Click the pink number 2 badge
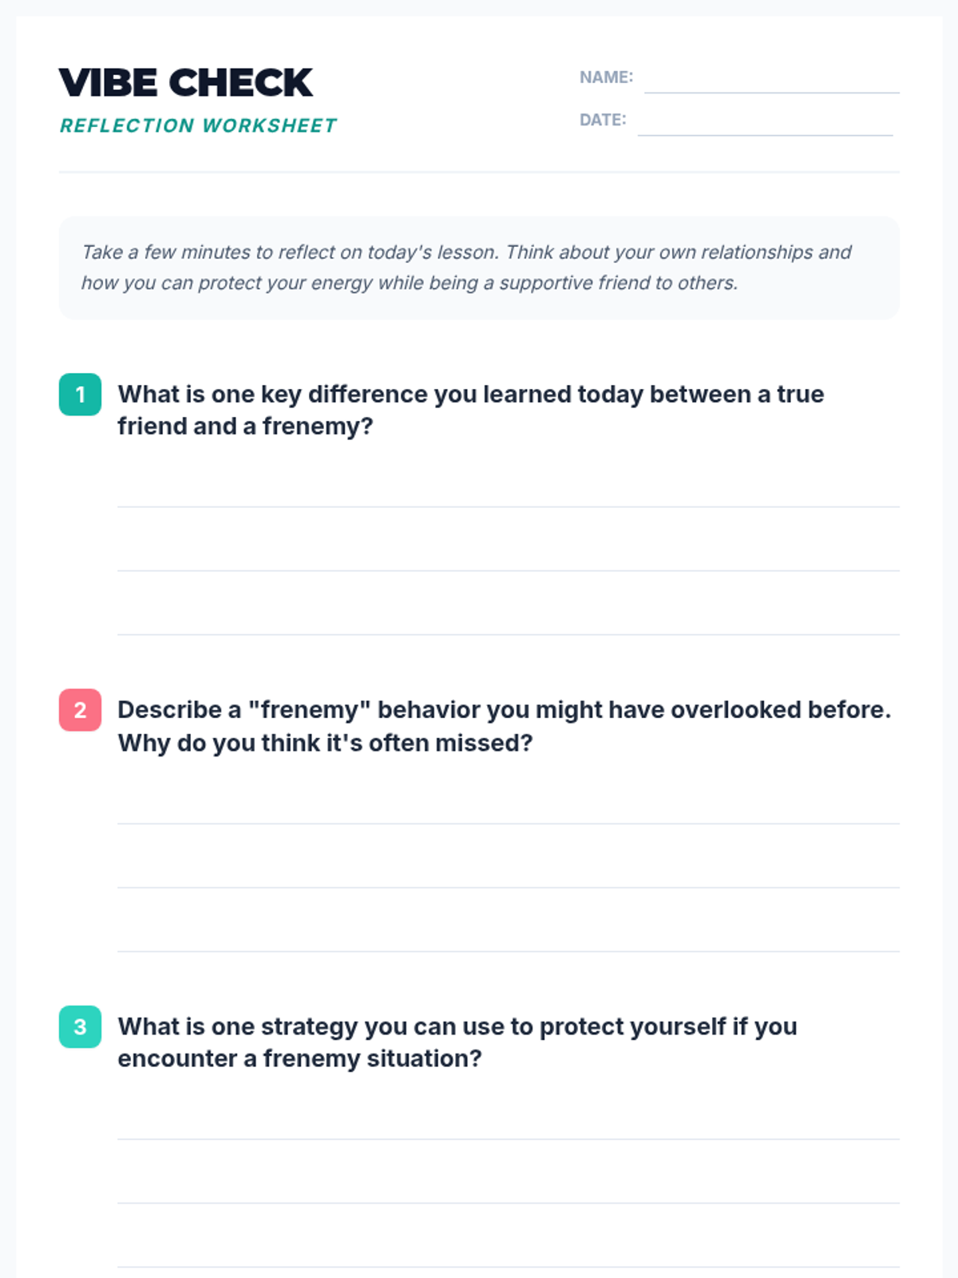Image resolution: width=958 pixels, height=1278 pixels. pos(80,710)
